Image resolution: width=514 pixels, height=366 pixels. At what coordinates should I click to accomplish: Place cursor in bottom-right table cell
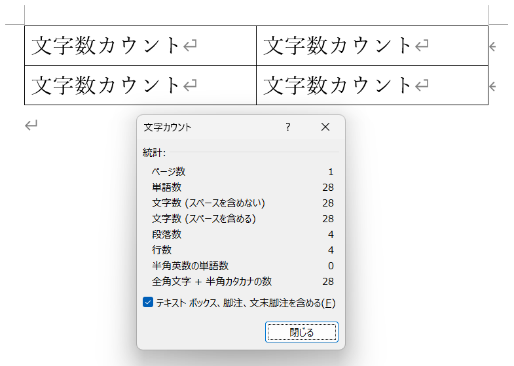point(338,85)
